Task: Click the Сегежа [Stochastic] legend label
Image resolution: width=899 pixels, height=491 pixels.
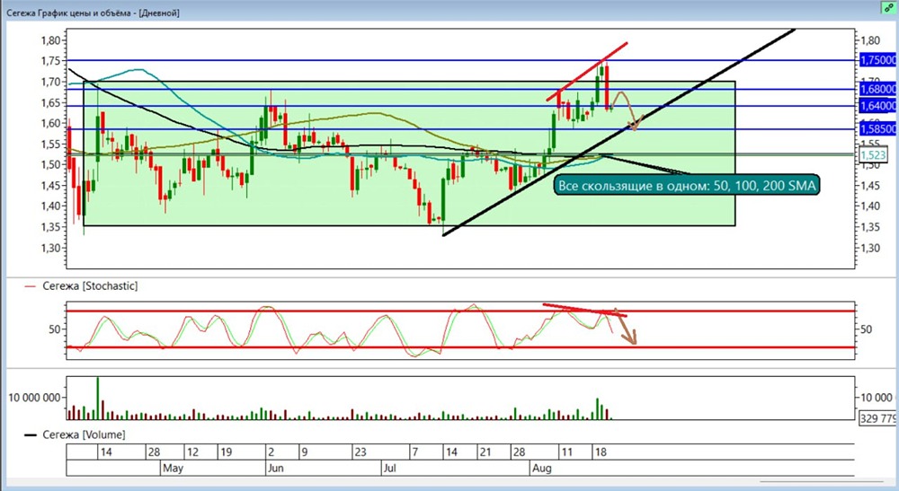Action: pos(90,286)
